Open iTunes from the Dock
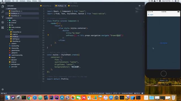 [x=105, y=98]
